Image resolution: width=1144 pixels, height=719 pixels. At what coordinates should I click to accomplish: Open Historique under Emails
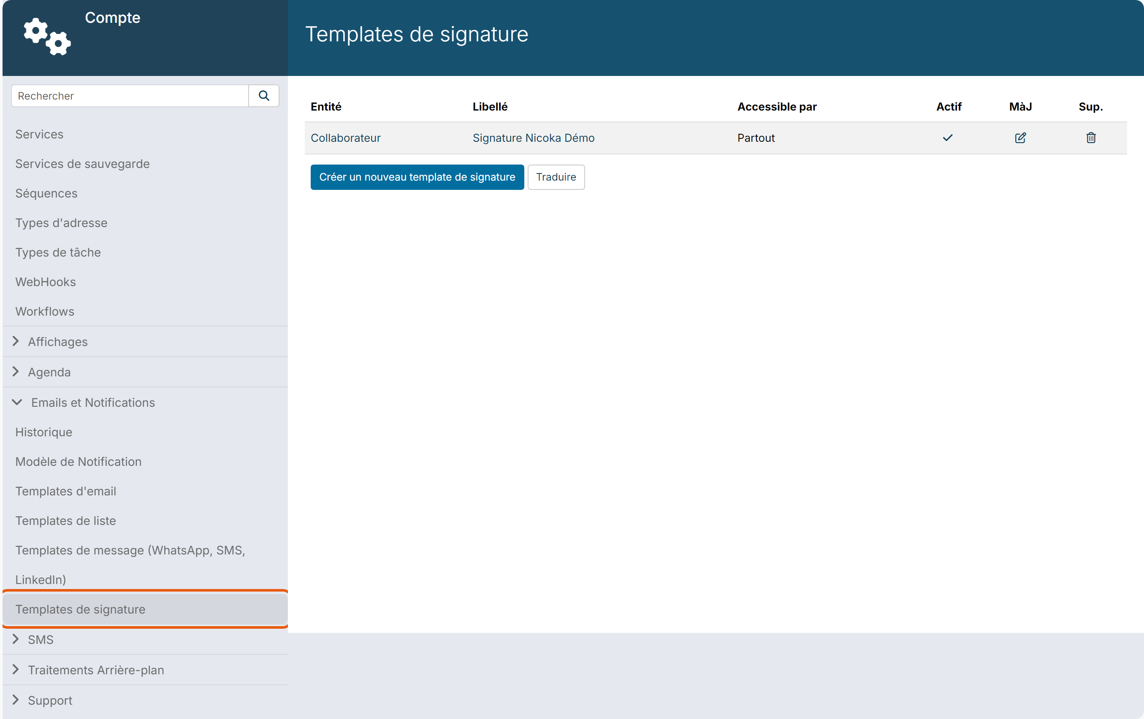44,432
